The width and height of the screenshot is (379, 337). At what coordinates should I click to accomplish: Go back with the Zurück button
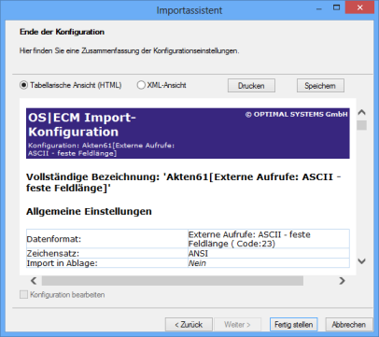(x=189, y=325)
